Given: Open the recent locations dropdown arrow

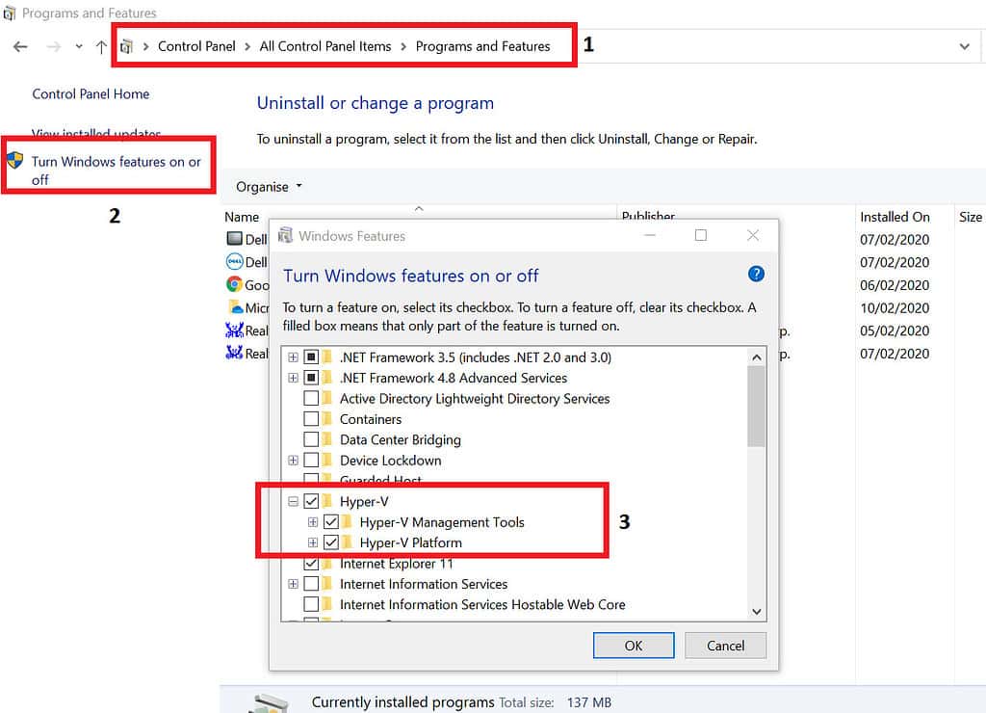Looking at the screenshot, I should 79,46.
